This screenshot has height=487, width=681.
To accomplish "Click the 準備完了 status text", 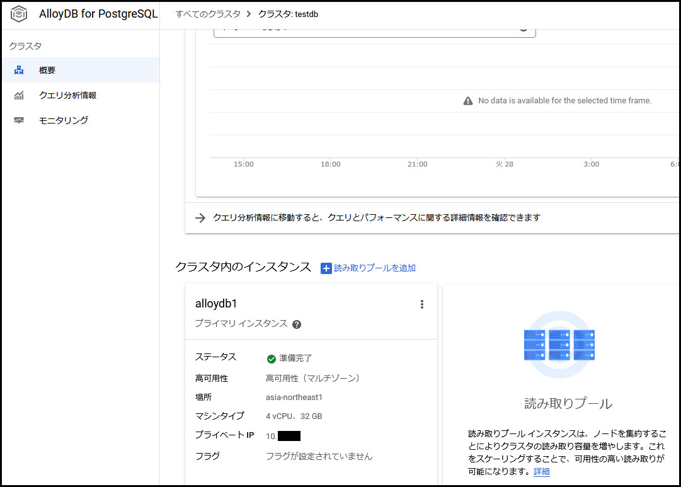I will click(x=295, y=358).
